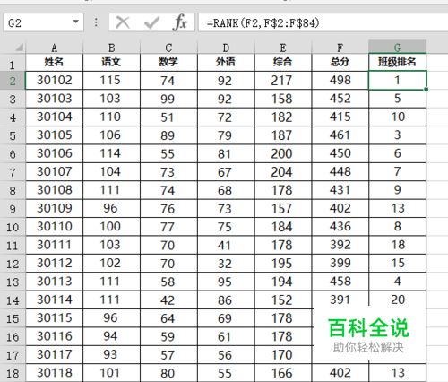The width and height of the screenshot is (448, 382).
Task: Select rank cell showing 10
Action: point(397,117)
